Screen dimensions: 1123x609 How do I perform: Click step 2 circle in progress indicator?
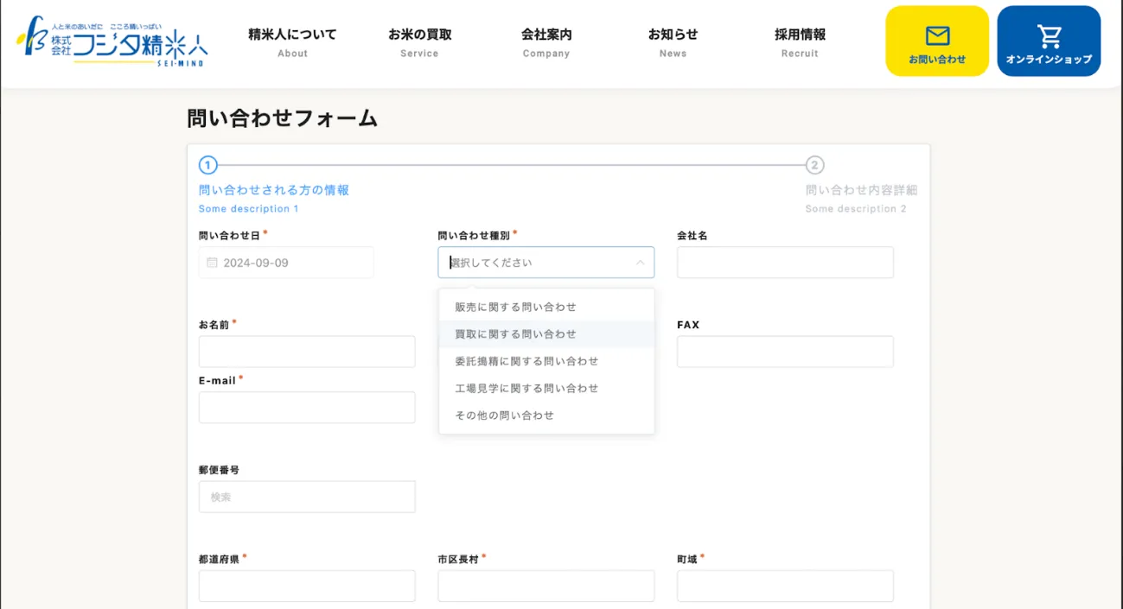point(814,165)
